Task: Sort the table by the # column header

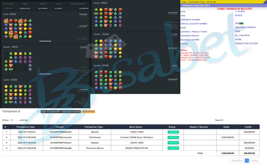Action: pos(5,127)
